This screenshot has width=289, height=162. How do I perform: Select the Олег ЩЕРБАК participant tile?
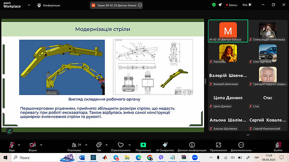(268, 53)
